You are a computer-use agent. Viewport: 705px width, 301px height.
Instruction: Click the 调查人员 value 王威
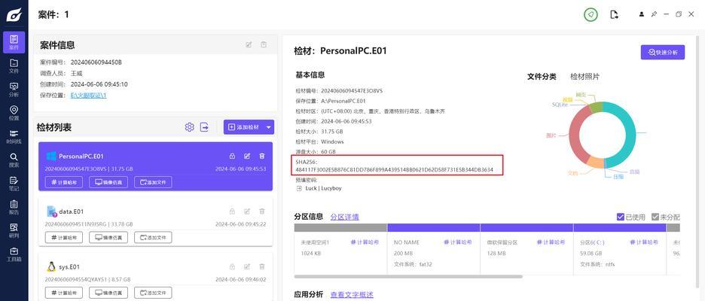(76, 73)
